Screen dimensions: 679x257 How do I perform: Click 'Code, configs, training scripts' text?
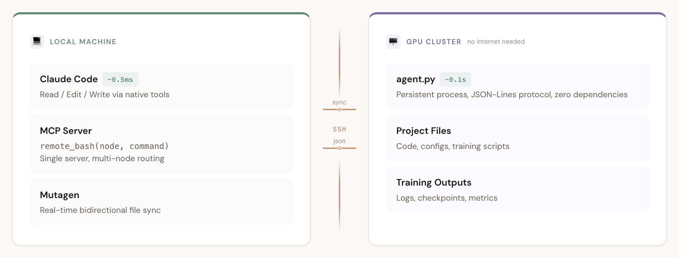coord(453,146)
